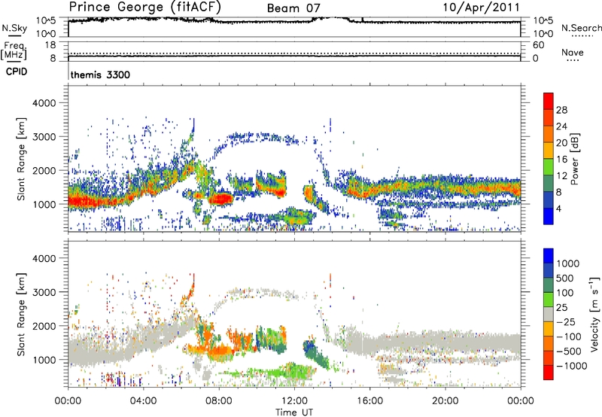Click Slant Range label of velocity panel
This screenshot has width=602, height=417.
[21, 314]
